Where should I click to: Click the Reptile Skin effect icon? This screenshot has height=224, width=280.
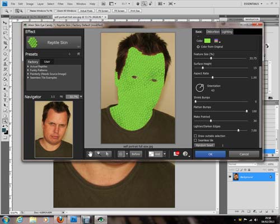pos(32,43)
